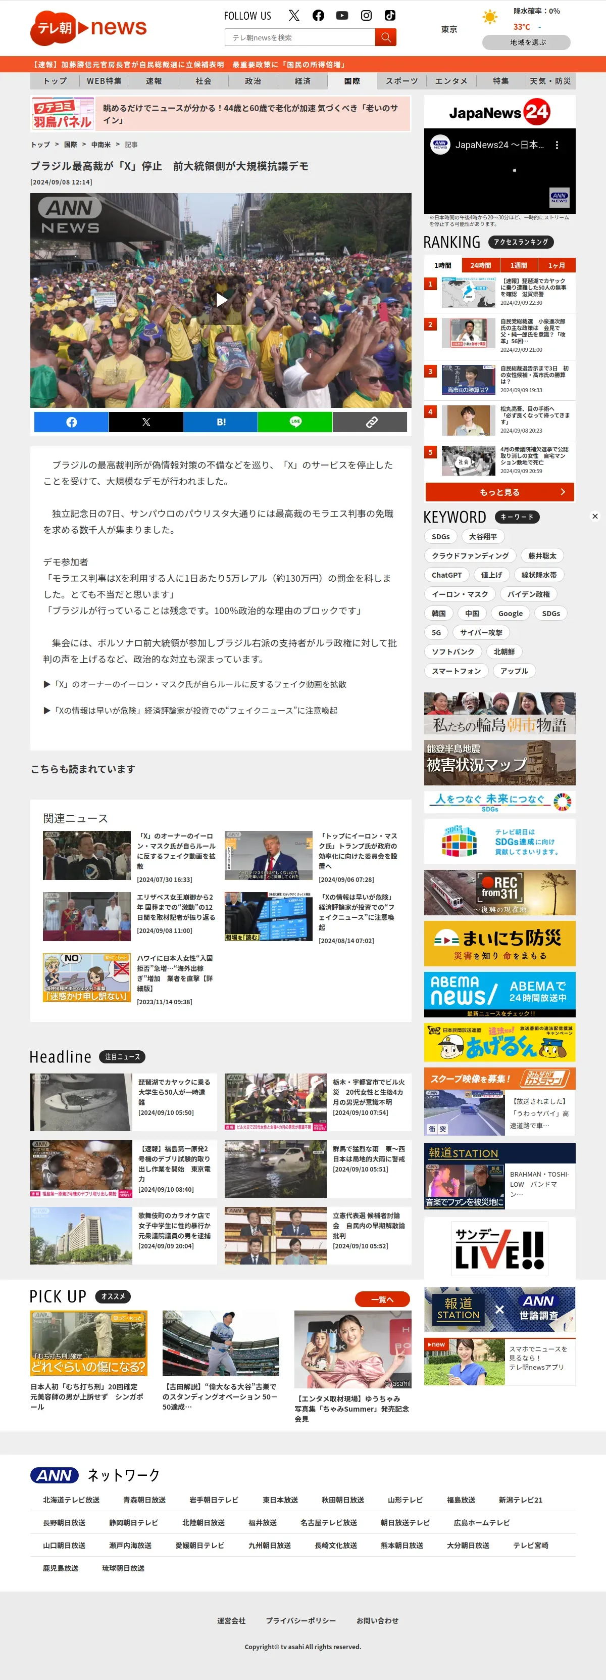Screen dimensions: 606x1680
Task: Switch ranking to 24時間 tab
Action: [x=481, y=265]
